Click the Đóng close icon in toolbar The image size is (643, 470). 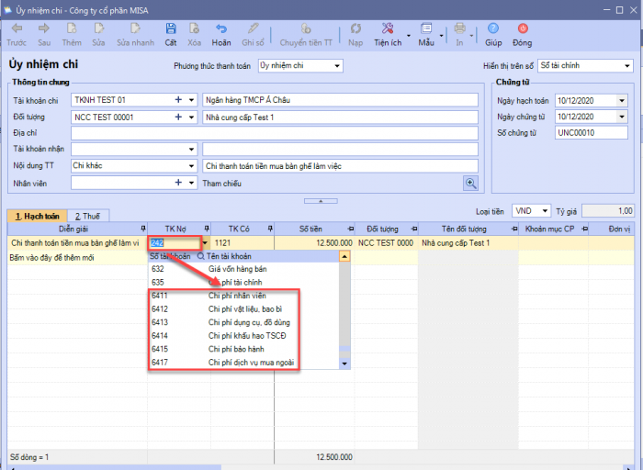[522, 29]
